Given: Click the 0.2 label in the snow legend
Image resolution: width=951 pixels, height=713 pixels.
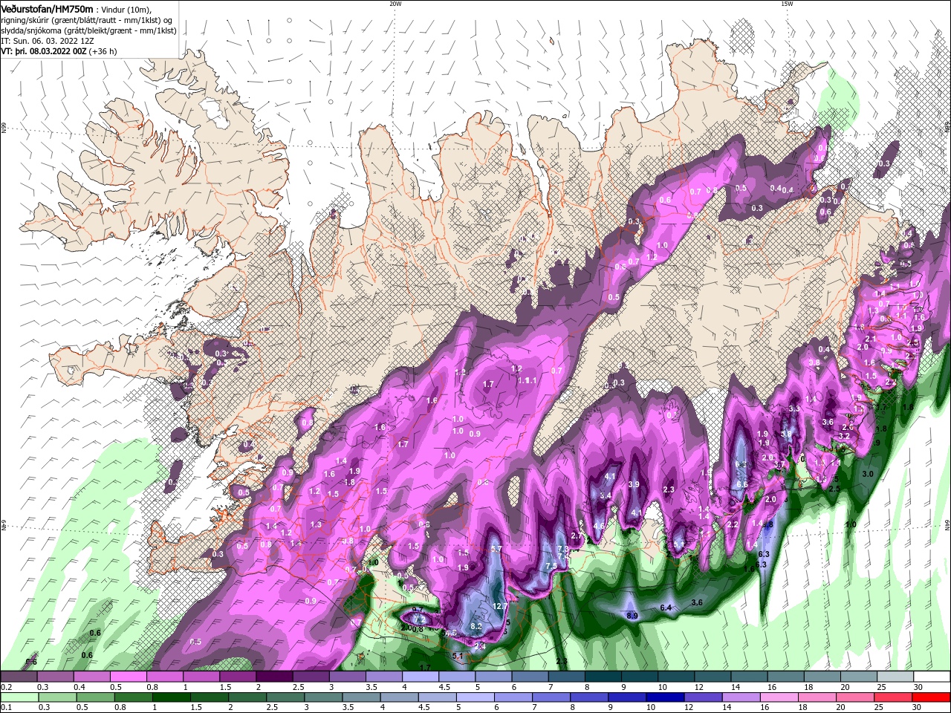Looking at the screenshot, I should (x=7, y=687).
